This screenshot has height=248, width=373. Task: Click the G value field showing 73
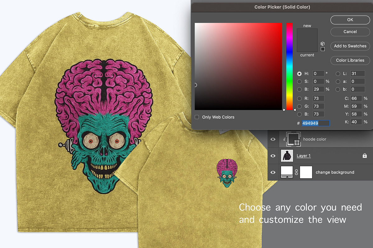318,106
